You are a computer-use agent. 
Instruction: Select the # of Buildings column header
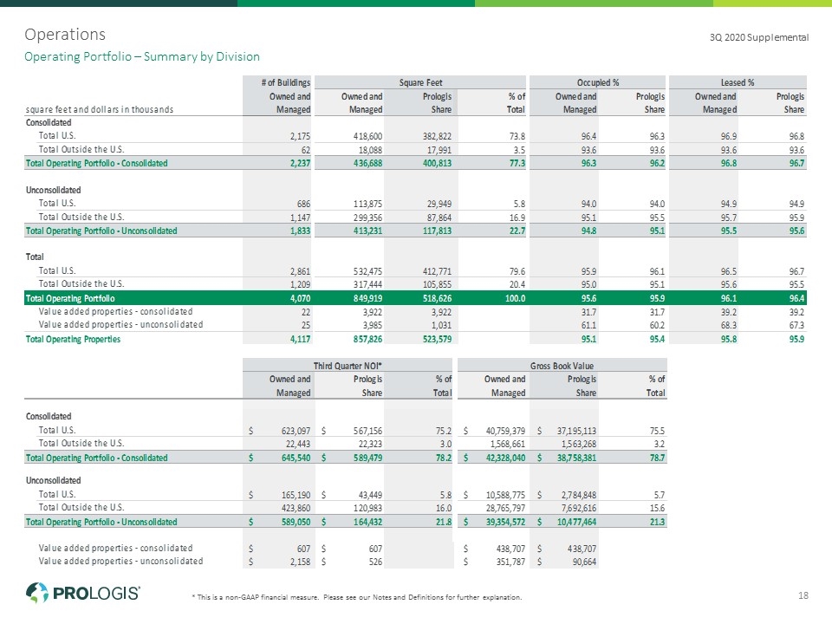pos(285,83)
